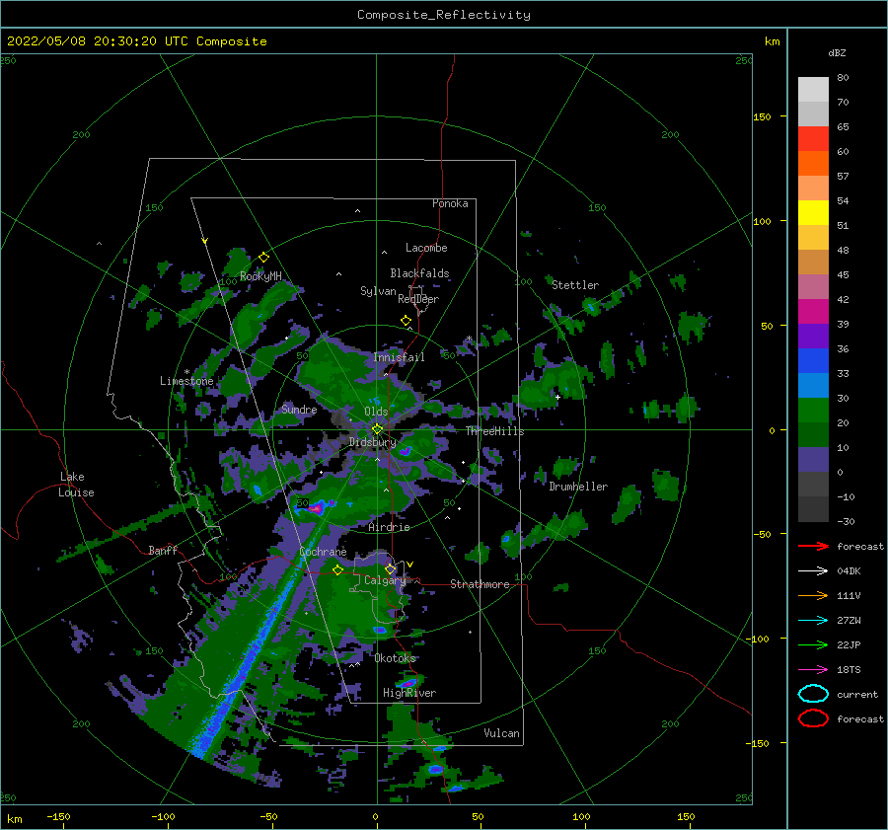Click the yellow diamond marker below RedDeer
This screenshot has width=888, height=830.
pyautogui.click(x=407, y=321)
